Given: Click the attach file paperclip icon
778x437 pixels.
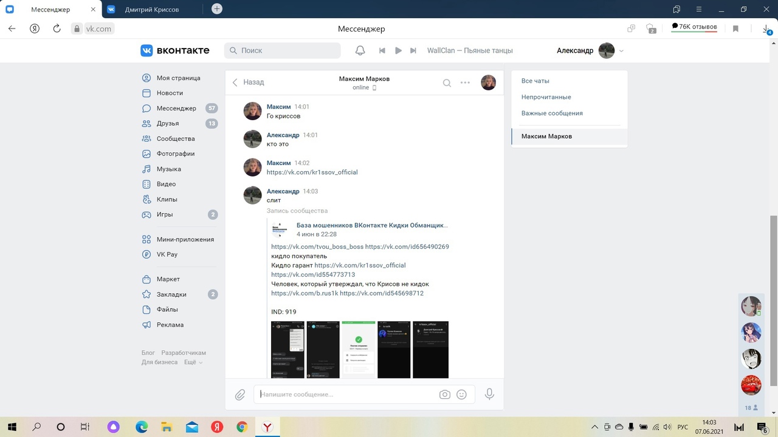Looking at the screenshot, I should point(240,395).
